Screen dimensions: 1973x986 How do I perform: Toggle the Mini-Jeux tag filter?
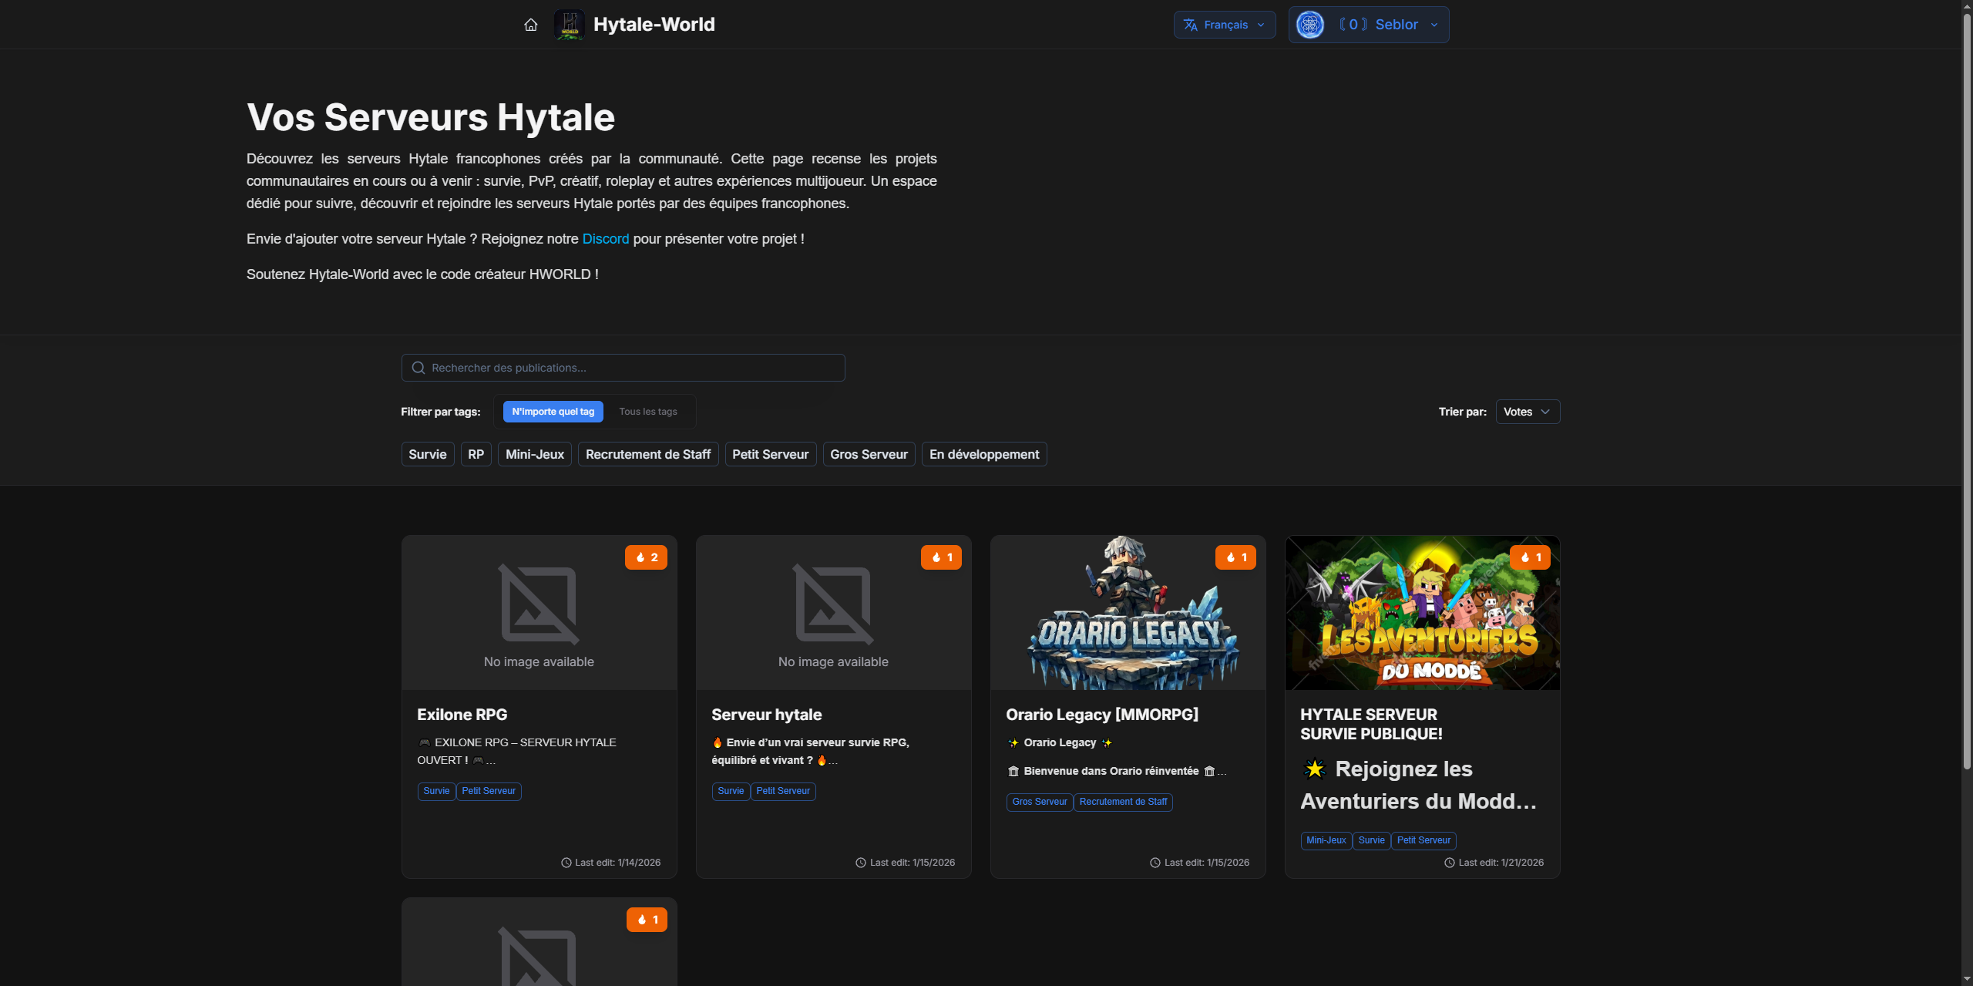(x=535, y=454)
